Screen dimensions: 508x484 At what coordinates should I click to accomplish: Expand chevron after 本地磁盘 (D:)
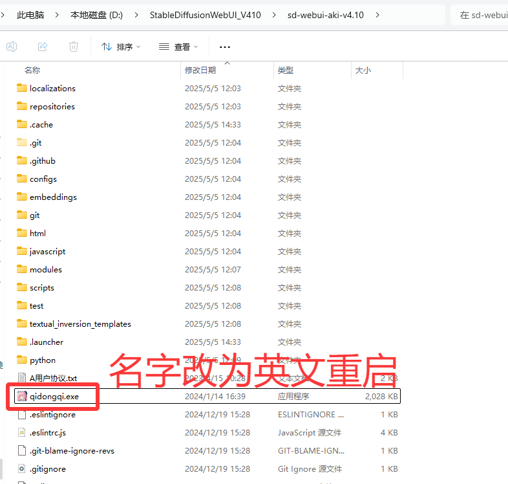coord(136,15)
